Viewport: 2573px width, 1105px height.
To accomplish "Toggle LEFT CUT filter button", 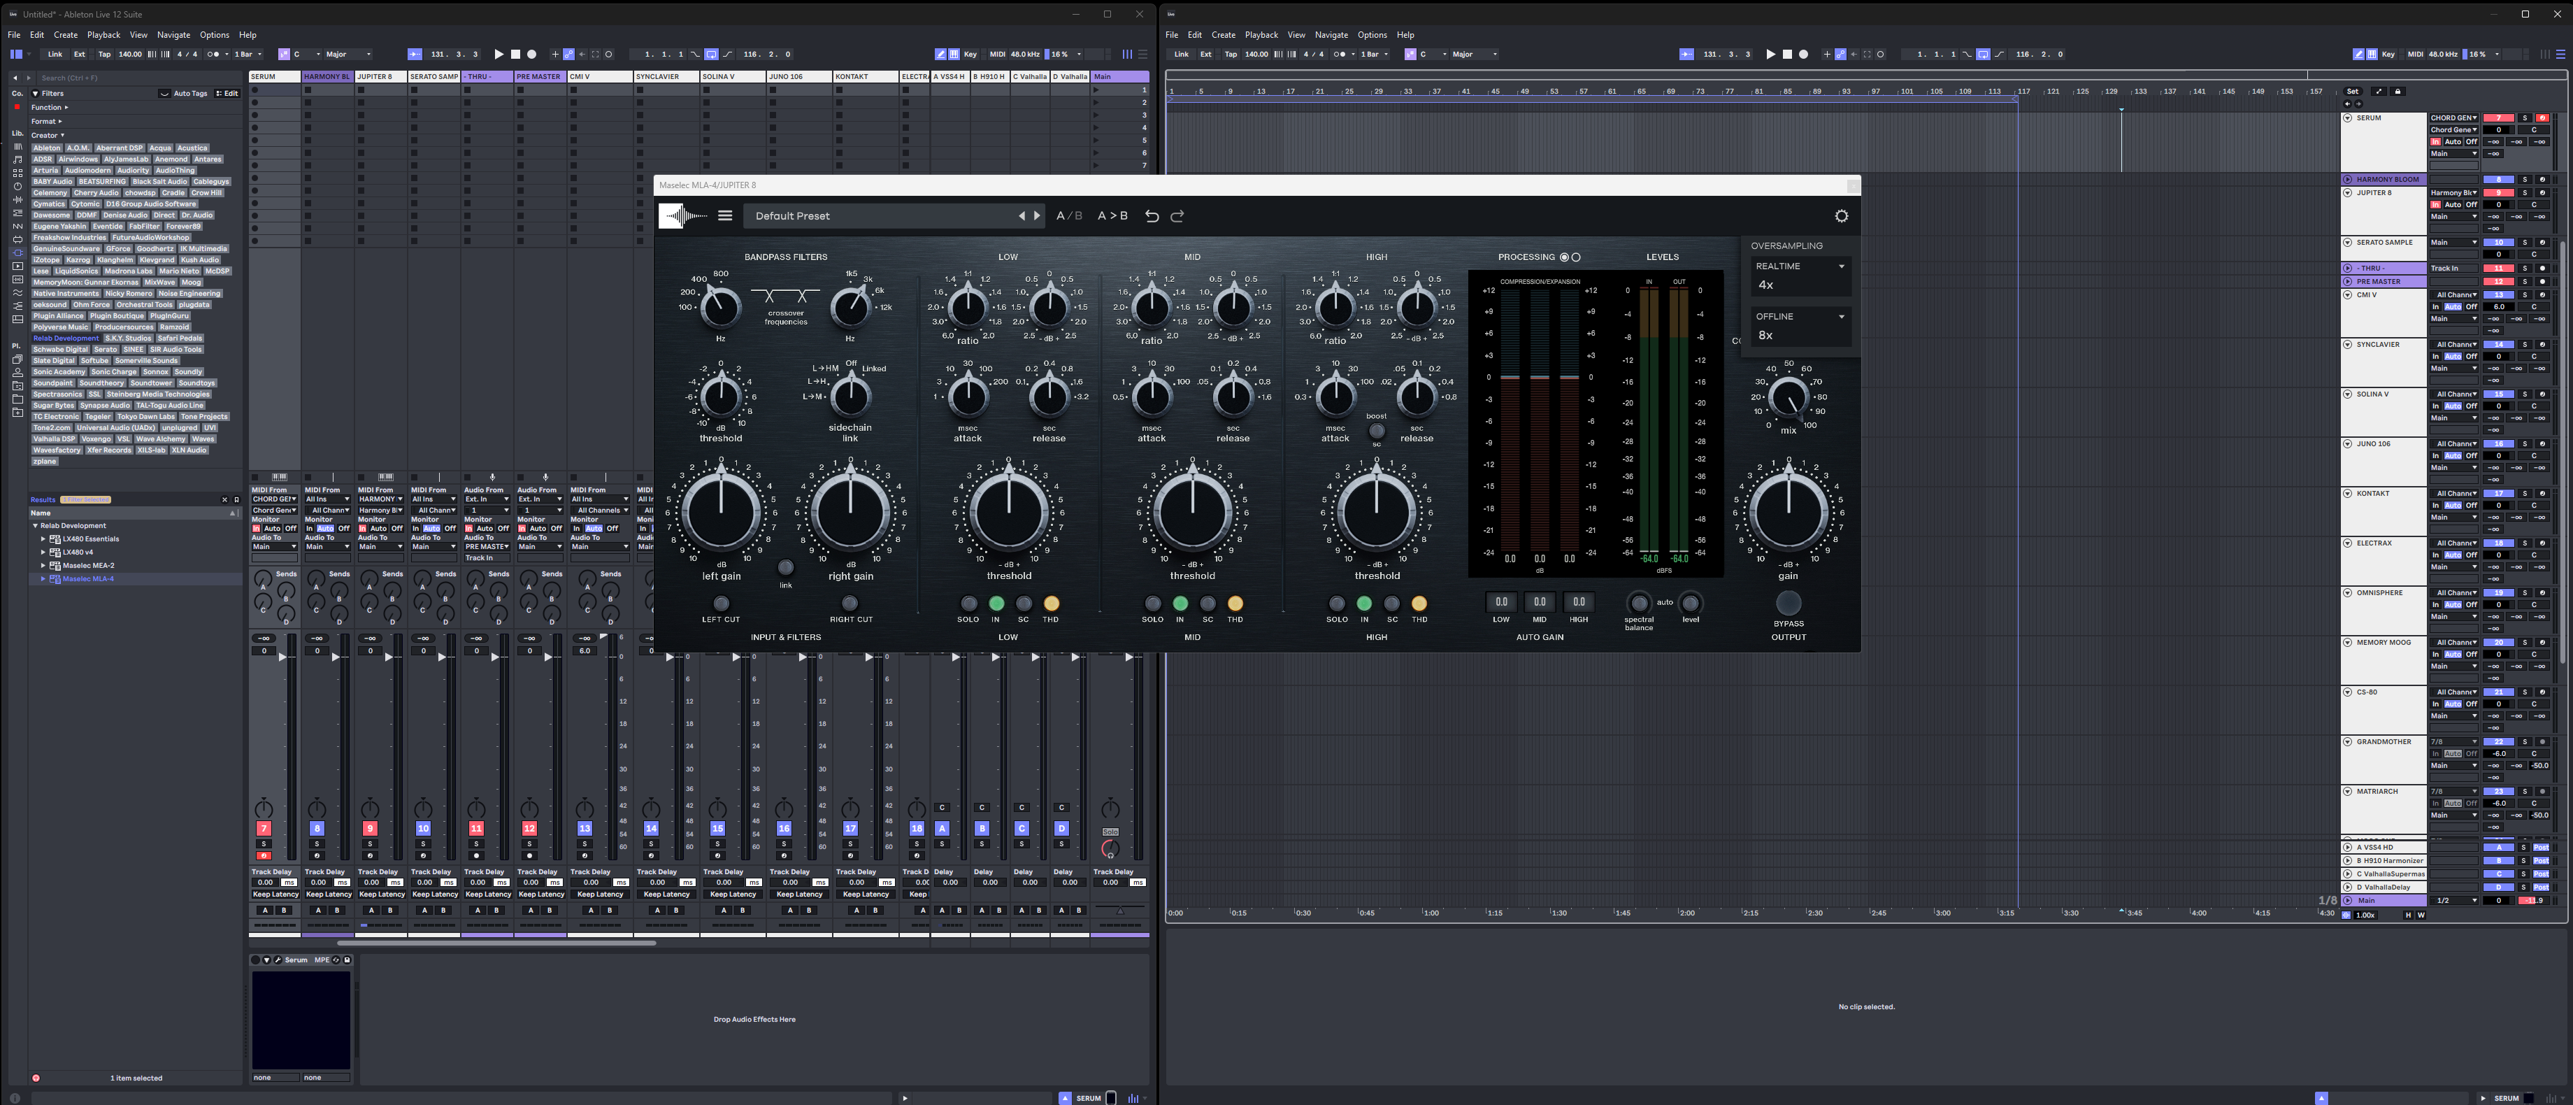I will (x=720, y=604).
